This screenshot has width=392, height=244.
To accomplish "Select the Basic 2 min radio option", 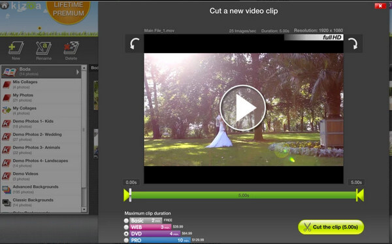I will click(126, 220).
